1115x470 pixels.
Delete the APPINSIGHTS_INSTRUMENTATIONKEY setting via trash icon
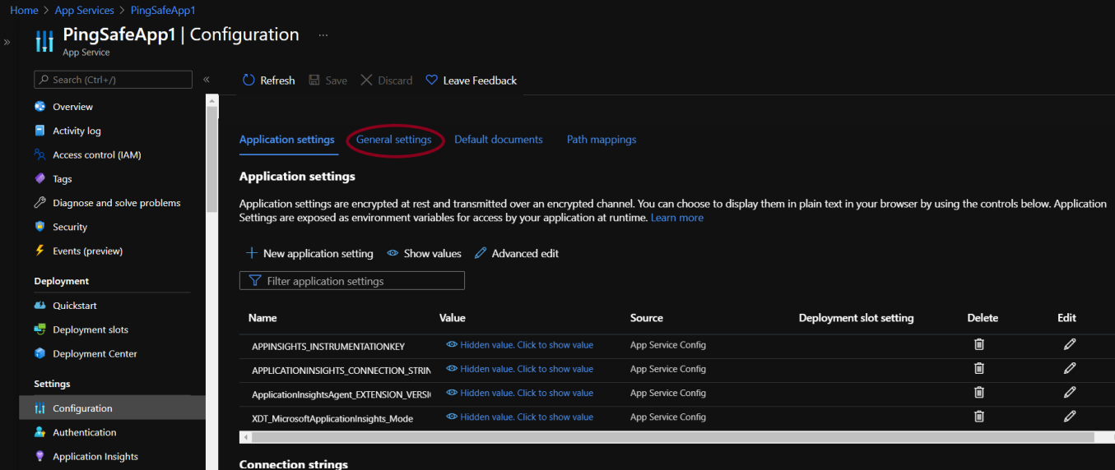point(978,345)
